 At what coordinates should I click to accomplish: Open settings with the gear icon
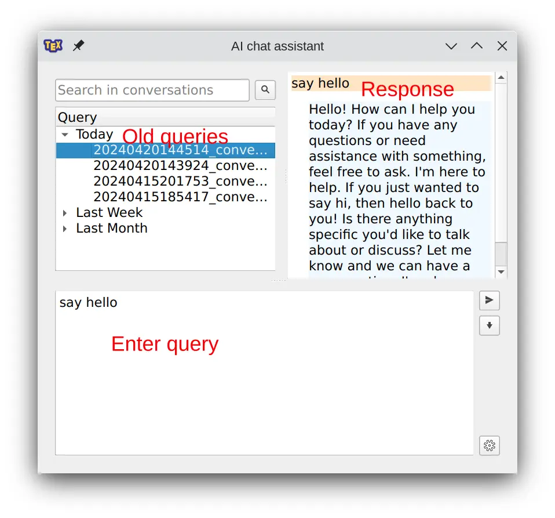[490, 445]
